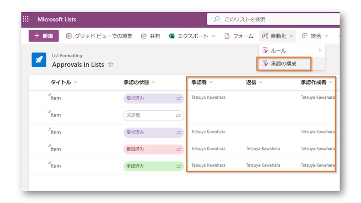This screenshot has height=203, width=361.
Task: Open the 統合 dropdown menu
Action: [x=317, y=36]
